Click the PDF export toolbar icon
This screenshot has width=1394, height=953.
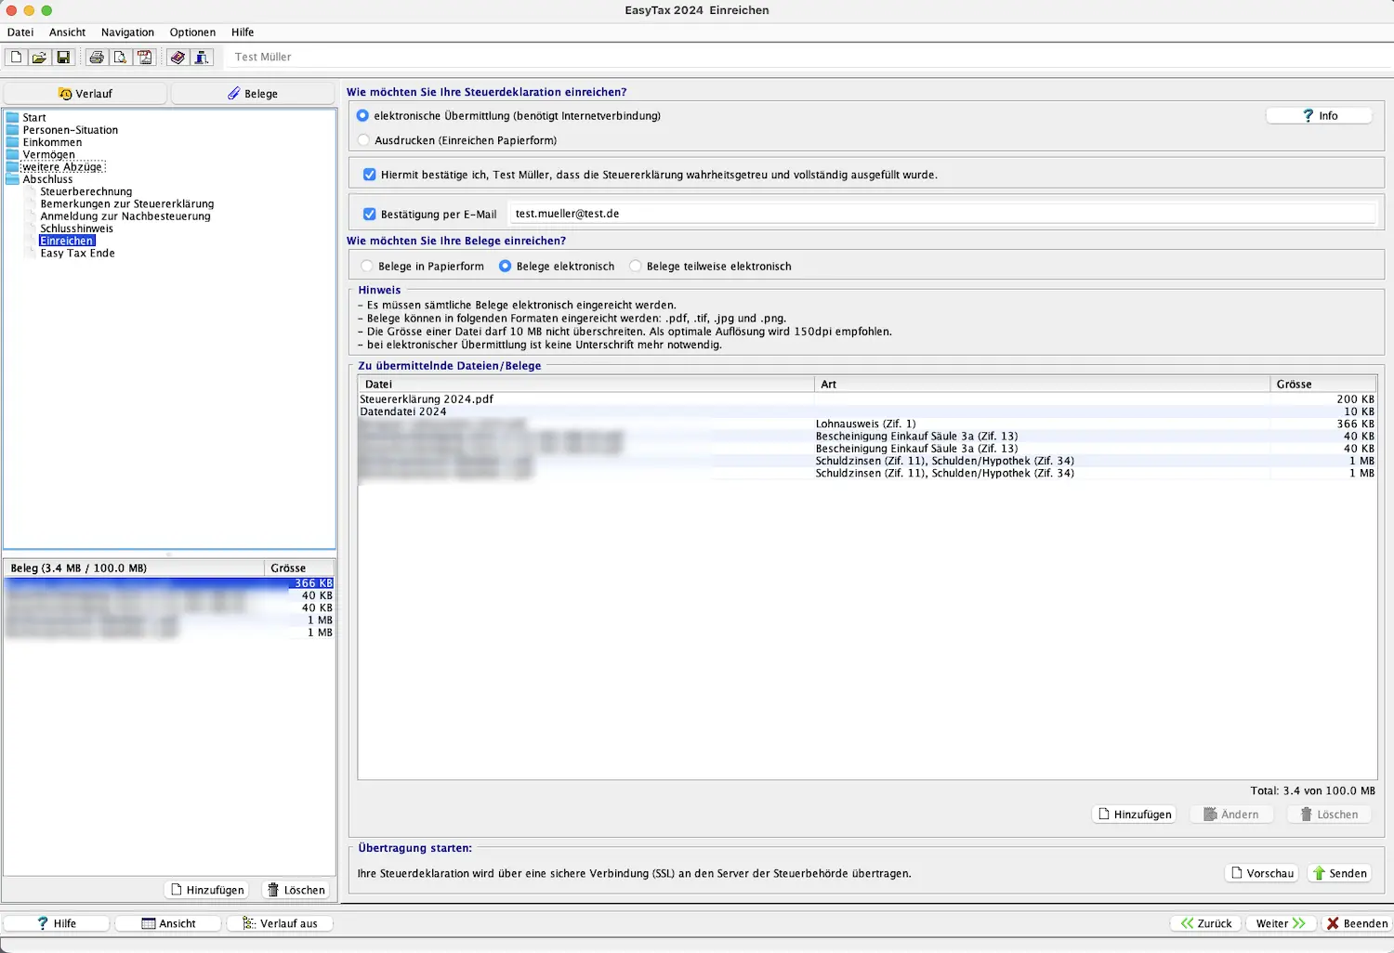pyautogui.click(x=144, y=58)
